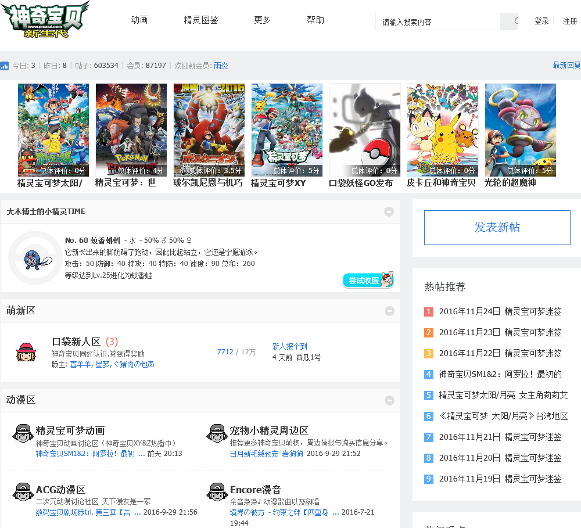The width and height of the screenshot is (581, 528).
Task: Open hot post 2016年11月20日 精灵宝可梦迷签
Action: pyautogui.click(x=500, y=458)
